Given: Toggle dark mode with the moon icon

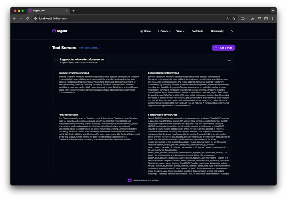Looking at the screenshot, I should point(232,31).
